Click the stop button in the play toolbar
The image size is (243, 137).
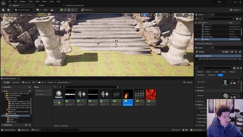pos(69,10)
